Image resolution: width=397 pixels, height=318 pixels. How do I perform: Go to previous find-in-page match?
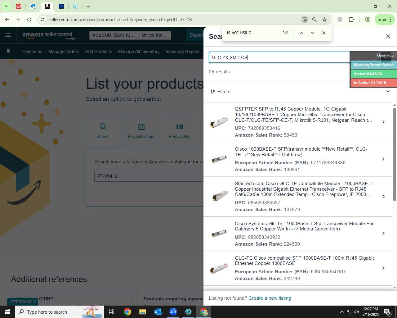click(x=301, y=33)
